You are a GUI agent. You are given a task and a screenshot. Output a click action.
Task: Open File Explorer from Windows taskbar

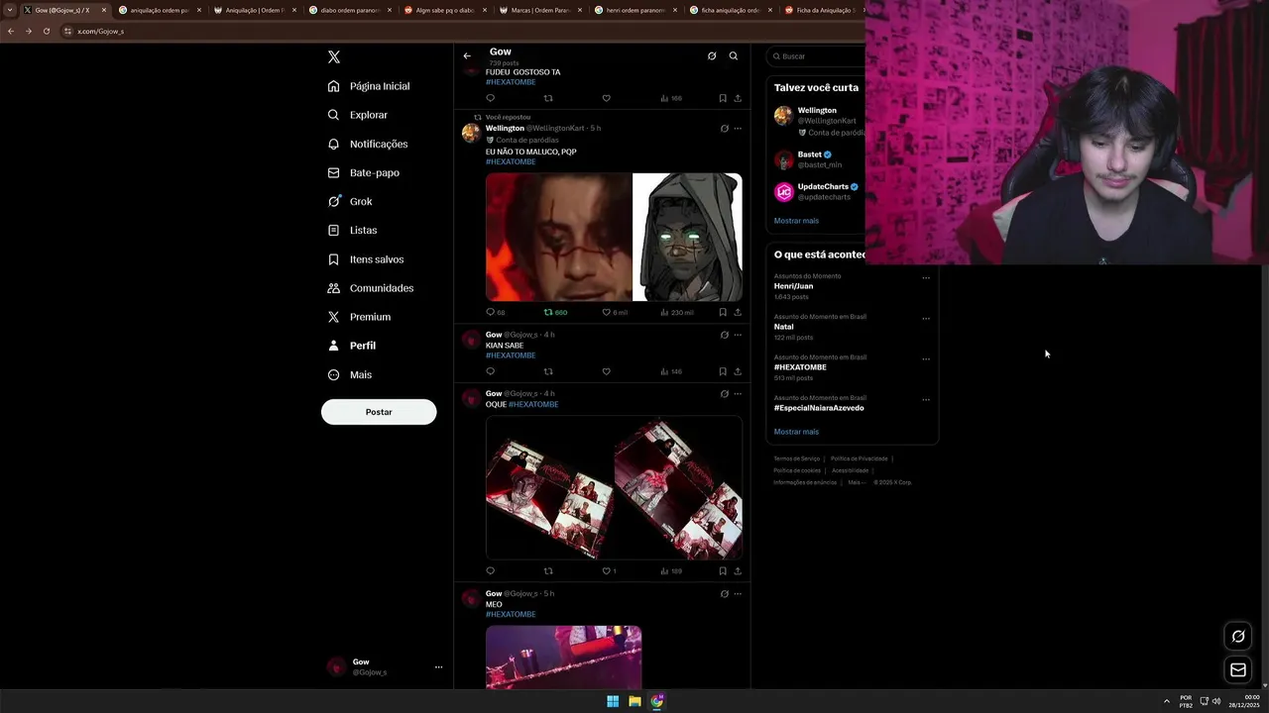tap(634, 701)
